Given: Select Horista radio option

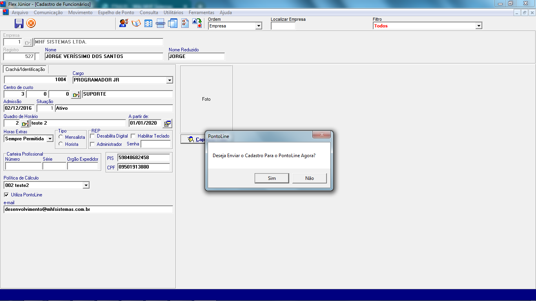Looking at the screenshot, I should click(61, 144).
